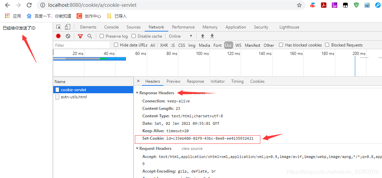Screen dimensions: 382x178
Task: Enable the Disable cache checkbox
Action: 134,36
